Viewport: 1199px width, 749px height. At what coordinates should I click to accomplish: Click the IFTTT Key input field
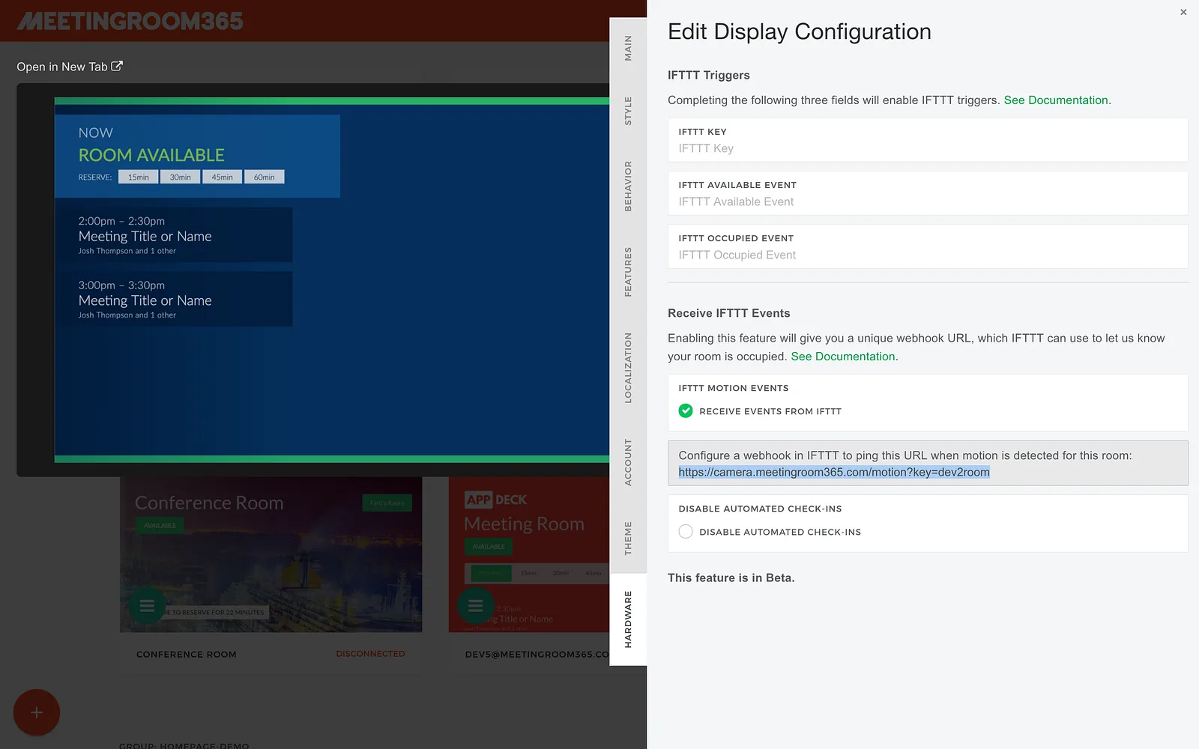(928, 140)
